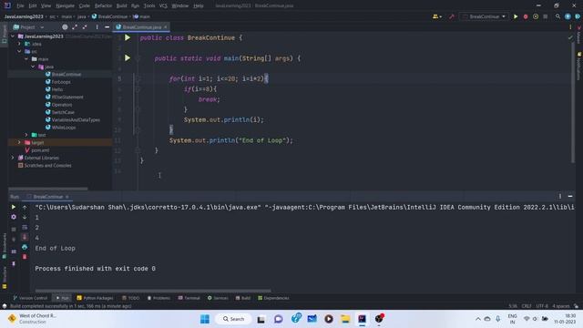The width and height of the screenshot is (583, 328).
Task: Hide the Run tool window minus icon
Action: click(x=570, y=196)
